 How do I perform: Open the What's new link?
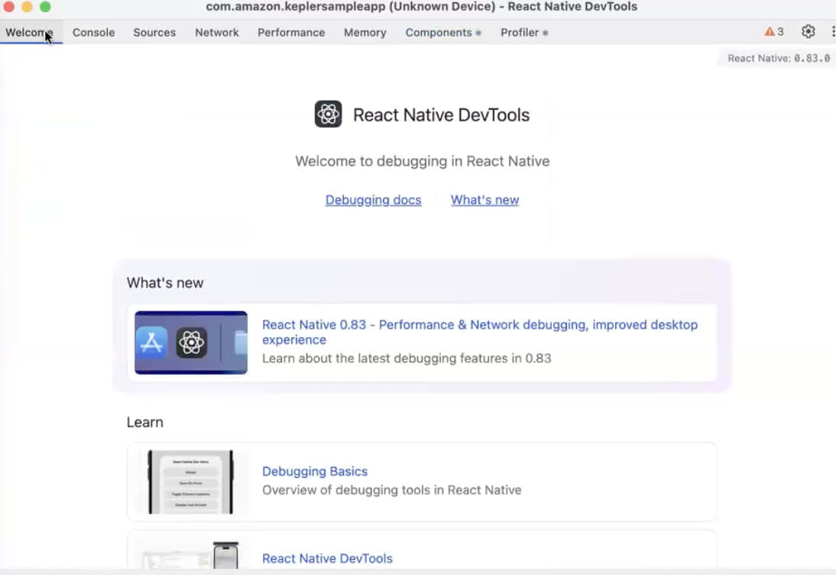(484, 200)
